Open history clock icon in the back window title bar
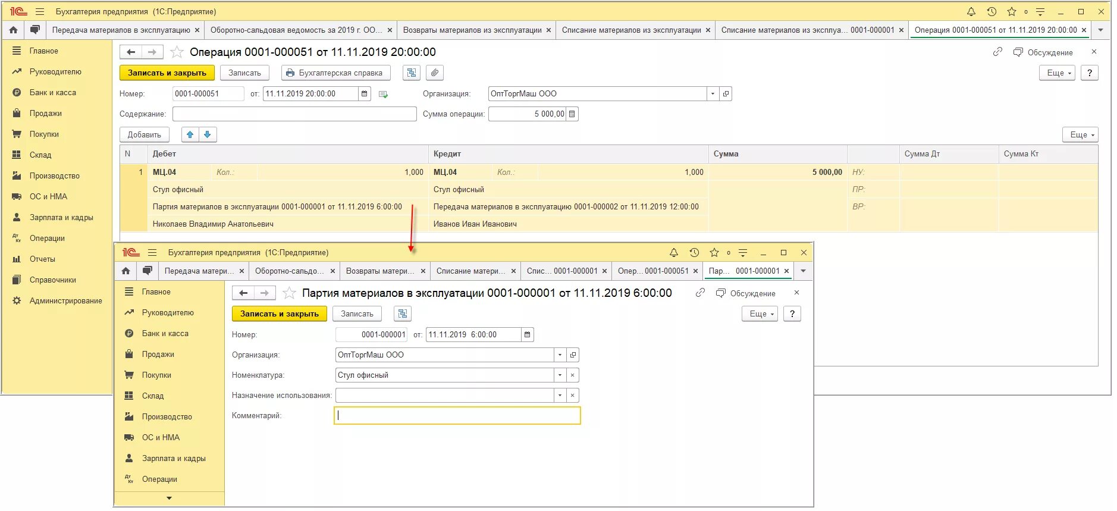This screenshot has width=1117, height=511. [x=991, y=11]
